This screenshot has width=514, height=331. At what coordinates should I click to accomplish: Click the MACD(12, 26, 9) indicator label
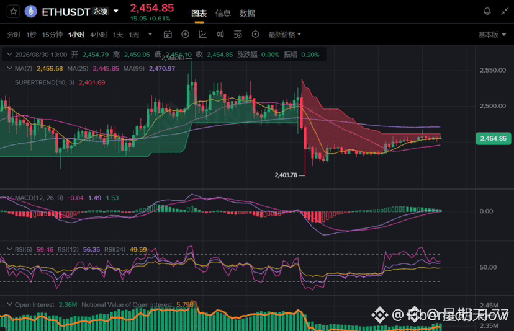pos(39,198)
